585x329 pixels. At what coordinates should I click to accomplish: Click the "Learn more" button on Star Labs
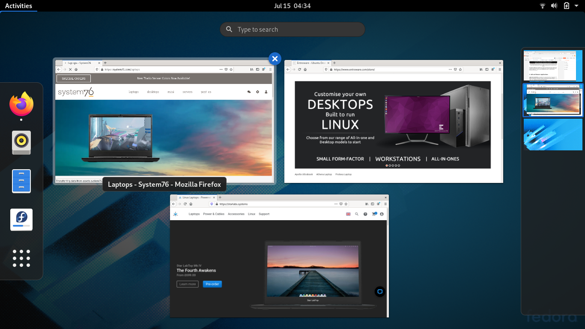pos(188,284)
